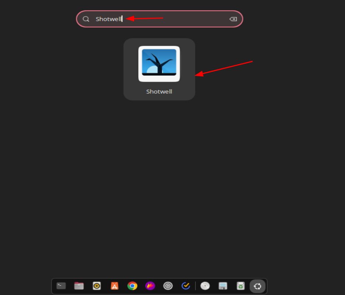The width and height of the screenshot is (345, 295).
Task: Open the purple flame app in the dock
Action: click(150, 286)
